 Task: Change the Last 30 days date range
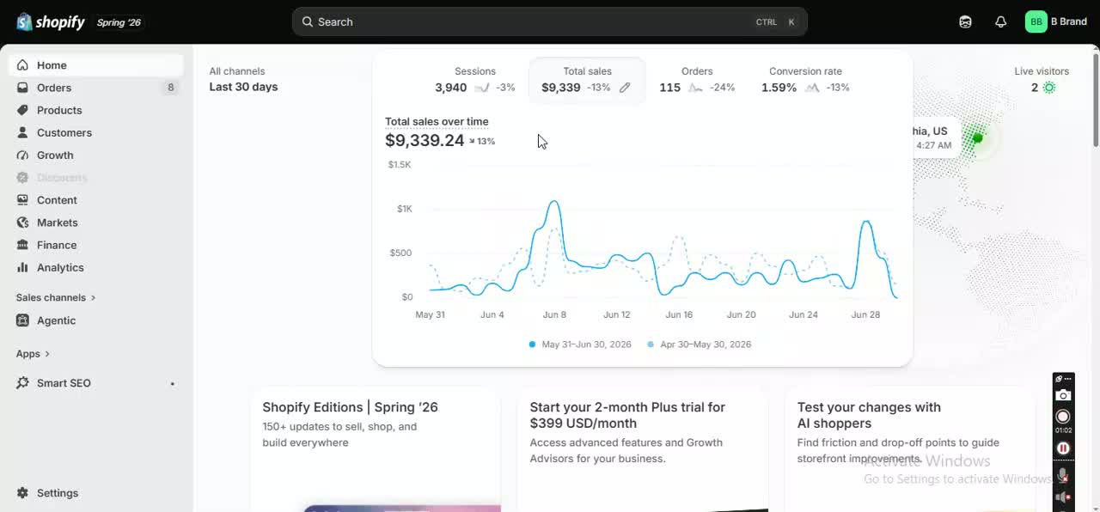coord(243,87)
